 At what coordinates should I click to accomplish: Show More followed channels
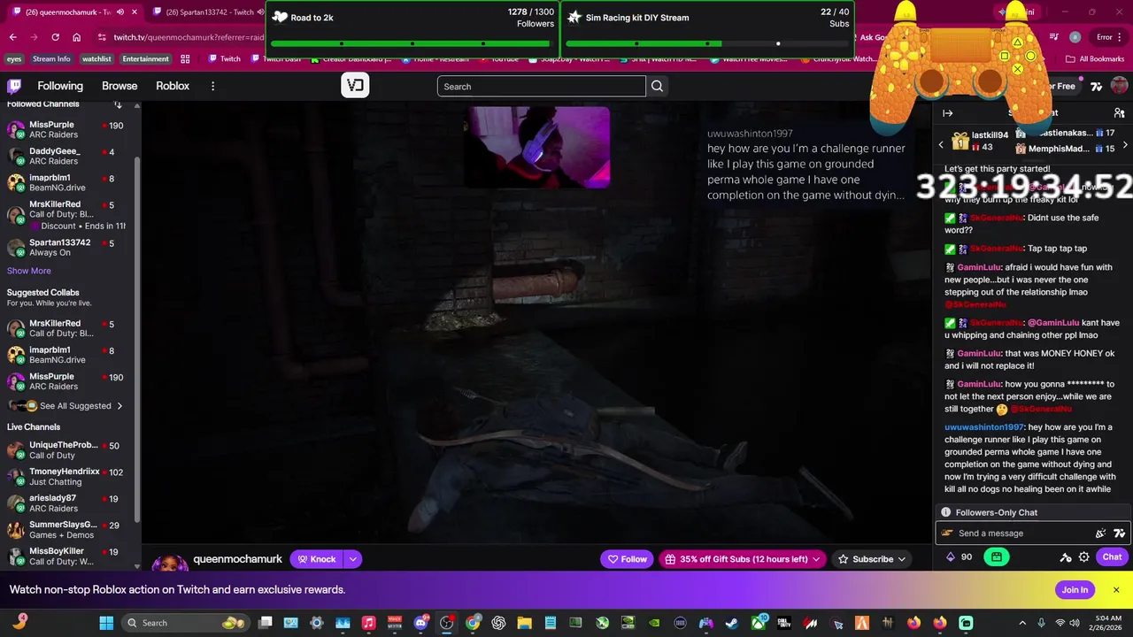coord(29,271)
